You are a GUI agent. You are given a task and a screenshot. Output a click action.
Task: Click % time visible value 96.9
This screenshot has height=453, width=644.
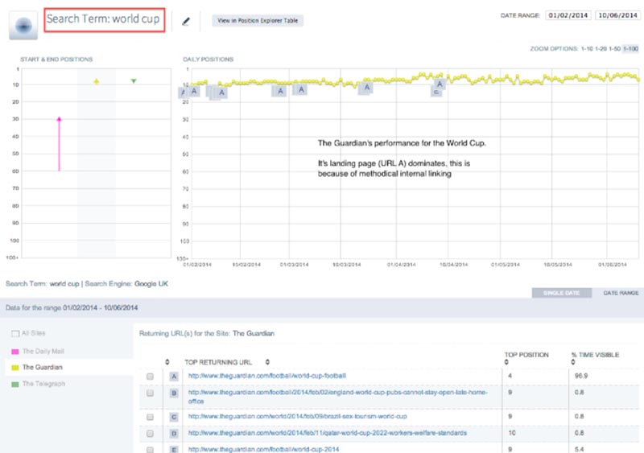(581, 376)
